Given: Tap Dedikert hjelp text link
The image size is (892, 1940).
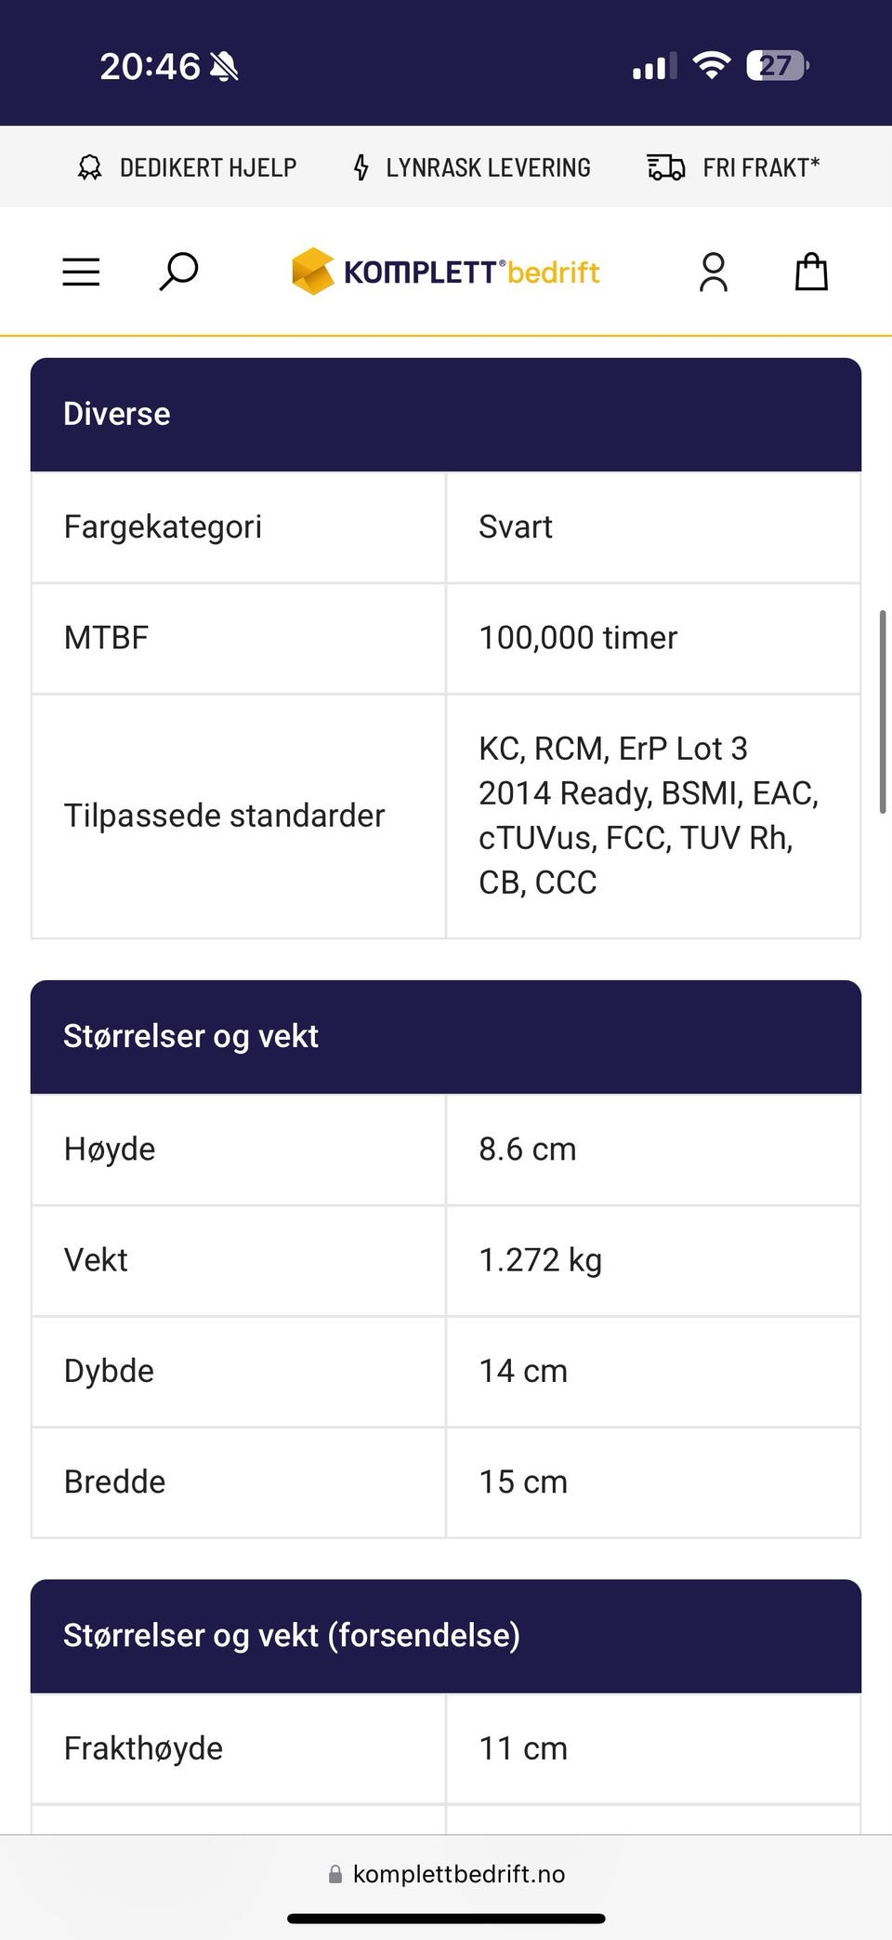Looking at the screenshot, I should 208,167.
